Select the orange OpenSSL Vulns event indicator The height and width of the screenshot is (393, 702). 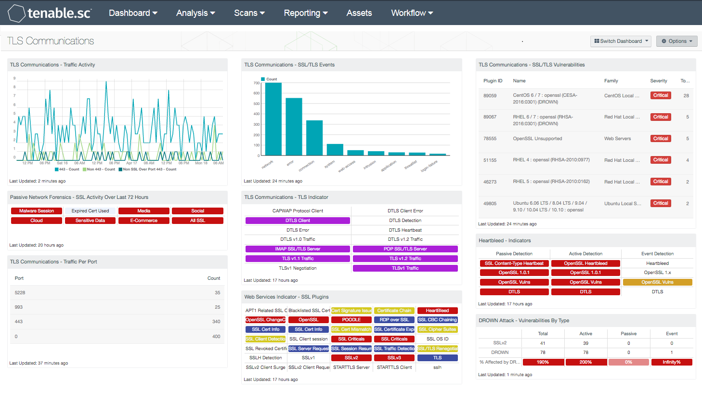point(657,282)
